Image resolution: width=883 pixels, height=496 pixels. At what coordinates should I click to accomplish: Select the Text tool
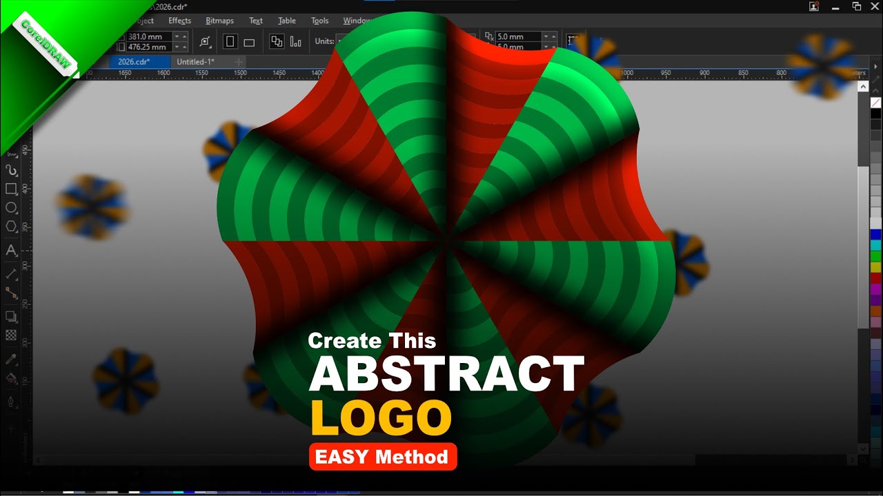point(11,251)
